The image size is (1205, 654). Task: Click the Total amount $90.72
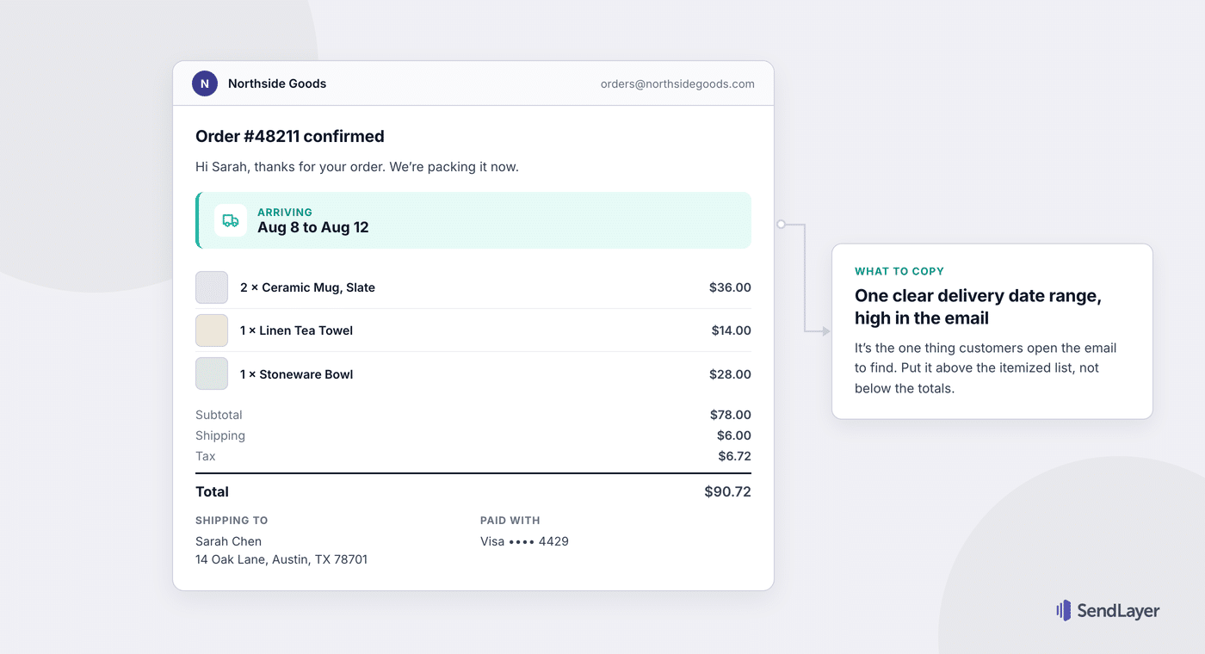pyautogui.click(x=727, y=492)
